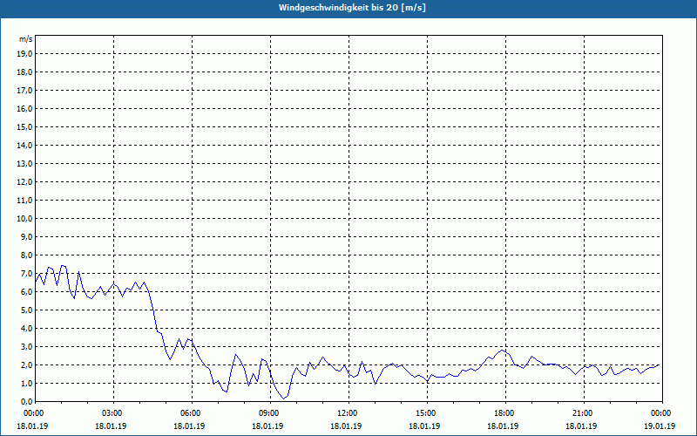Click the 1,0 y-axis label

26,384
